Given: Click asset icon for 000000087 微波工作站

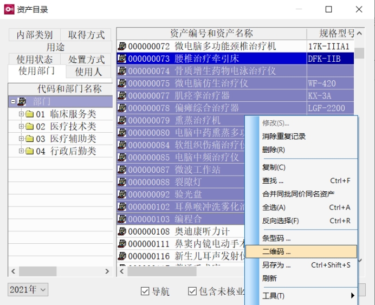Looking at the screenshot, I should click(122, 170).
